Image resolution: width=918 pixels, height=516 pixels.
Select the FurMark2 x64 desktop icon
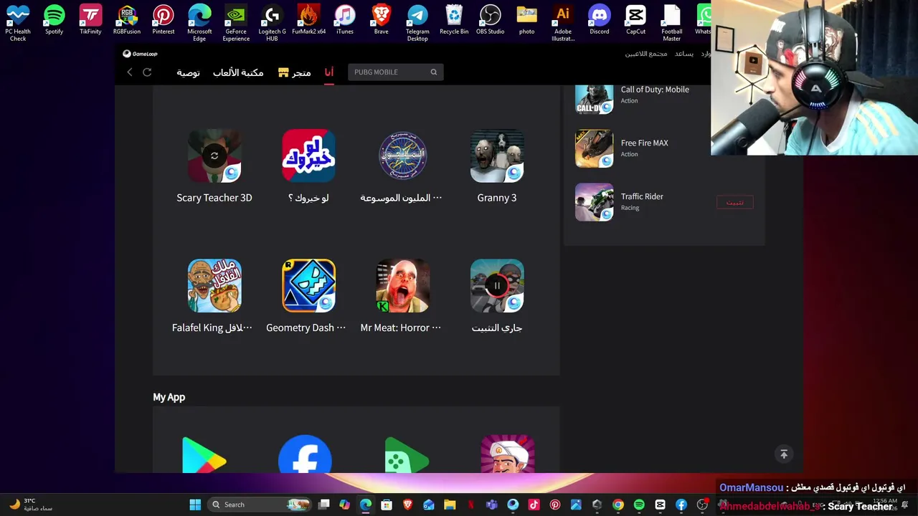[308, 20]
